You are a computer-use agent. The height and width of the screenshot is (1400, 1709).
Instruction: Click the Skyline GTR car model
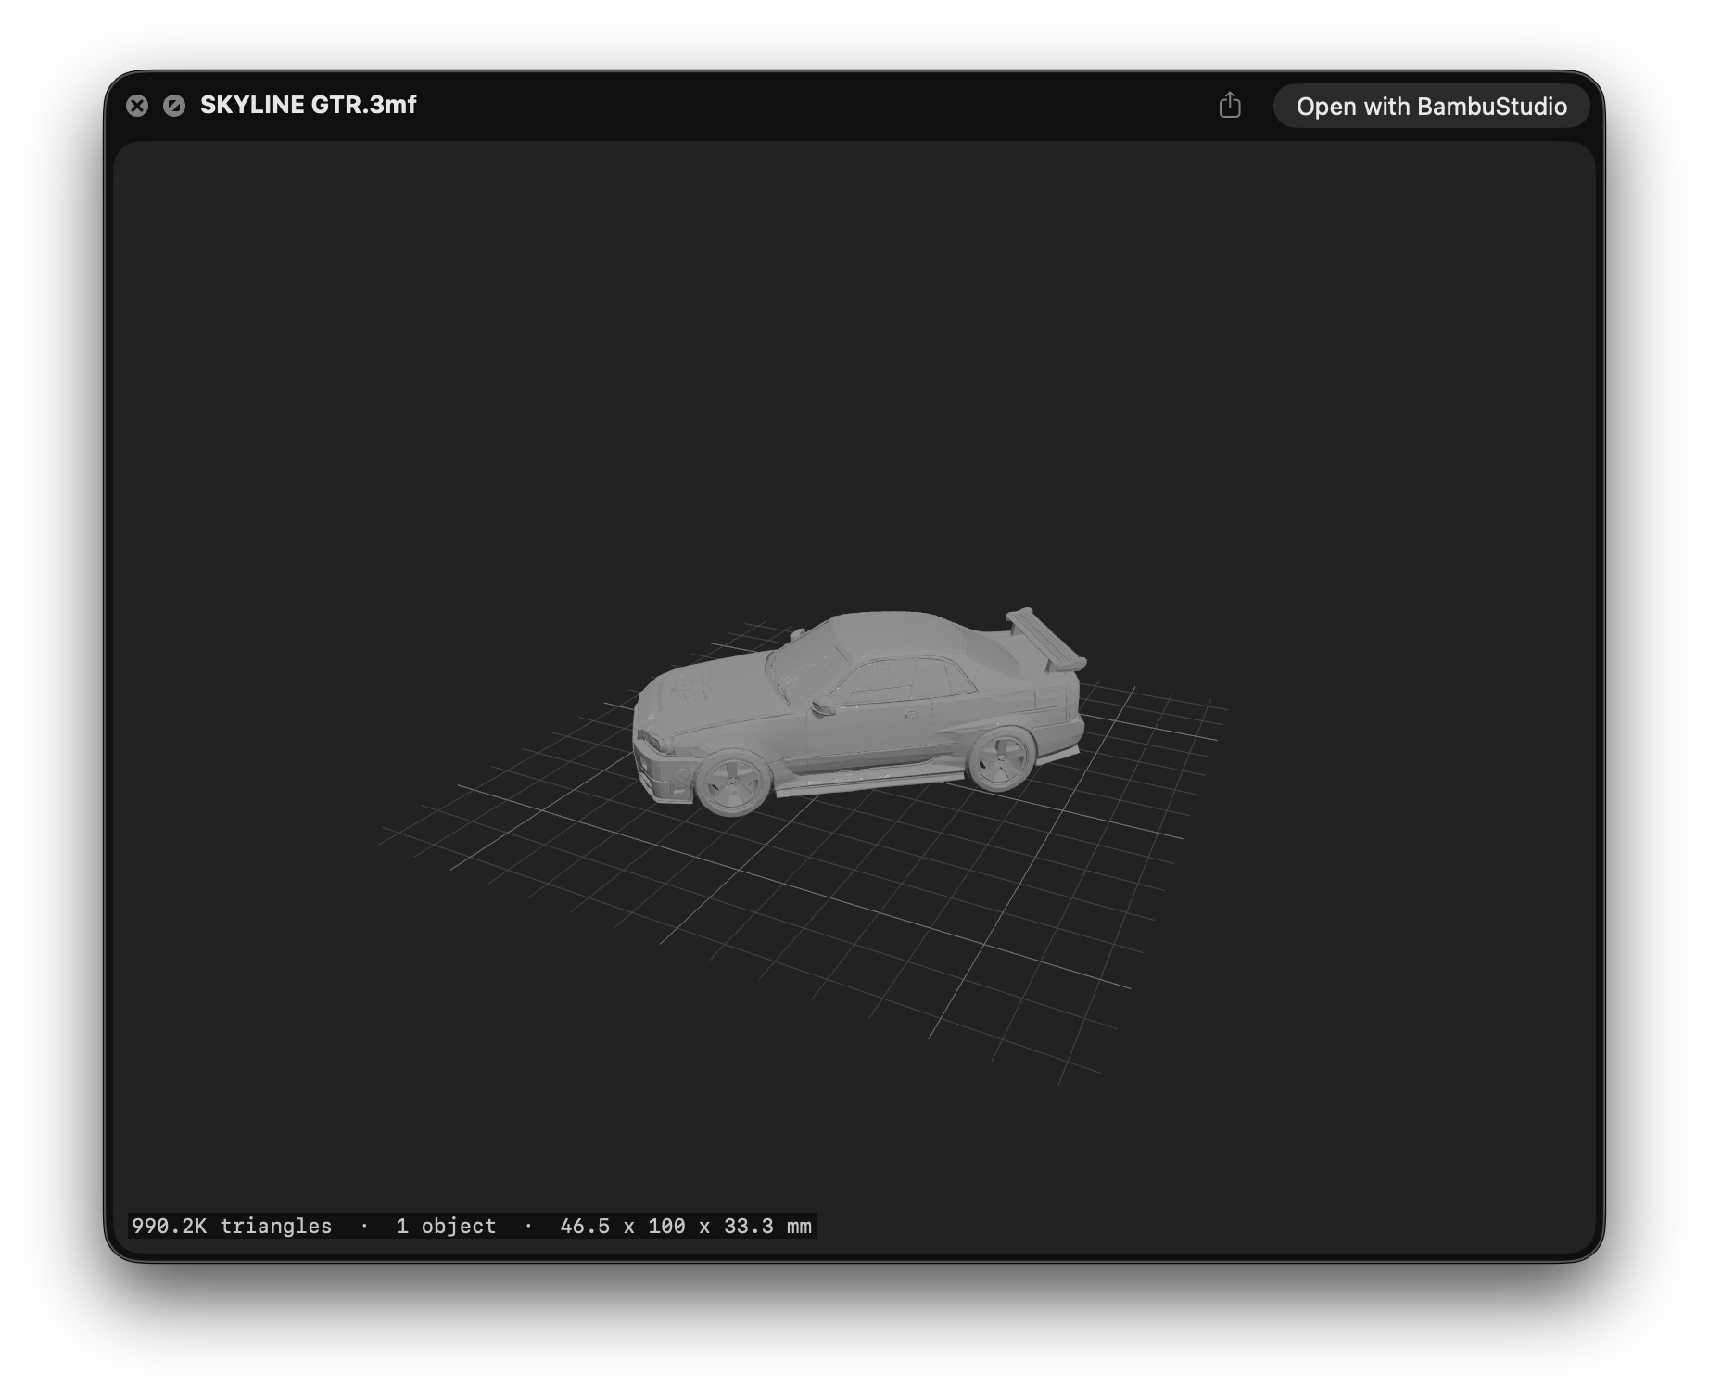(x=857, y=712)
